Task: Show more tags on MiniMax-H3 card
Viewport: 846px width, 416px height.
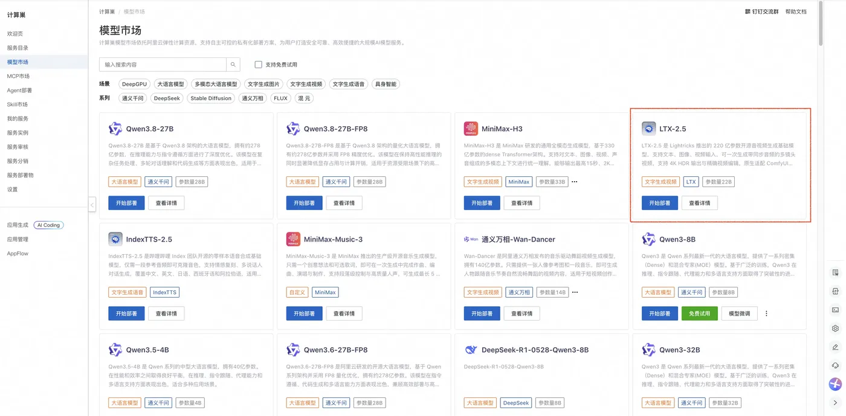Action: click(x=575, y=182)
